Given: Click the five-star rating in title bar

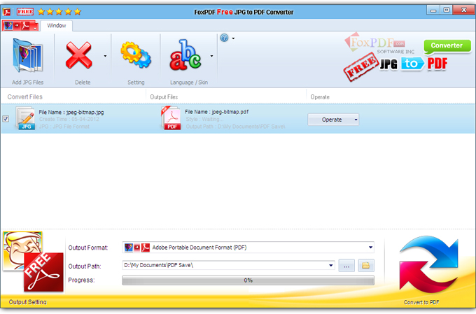Looking at the screenshot, I should [59, 12].
